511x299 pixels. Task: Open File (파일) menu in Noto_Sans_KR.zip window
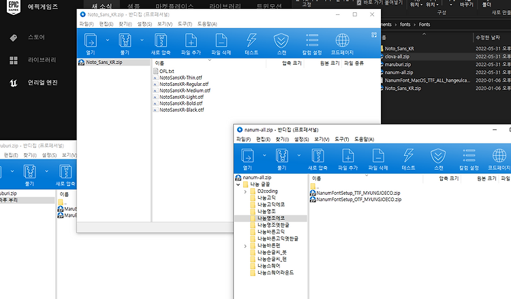[x=87, y=24]
